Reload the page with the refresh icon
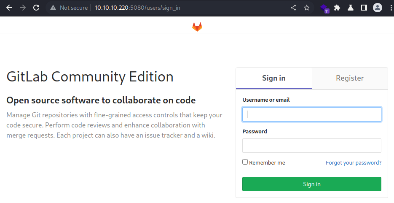Viewport: 394px width, 203px height. click(x=36, y=8)
